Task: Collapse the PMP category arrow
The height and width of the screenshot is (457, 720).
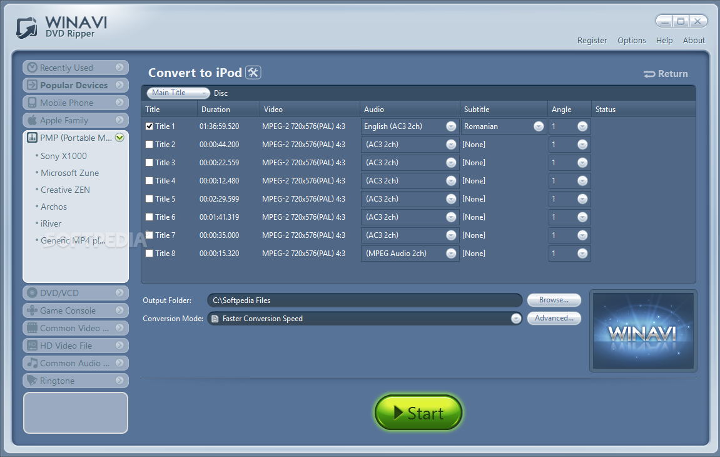Action: [119, 138]
